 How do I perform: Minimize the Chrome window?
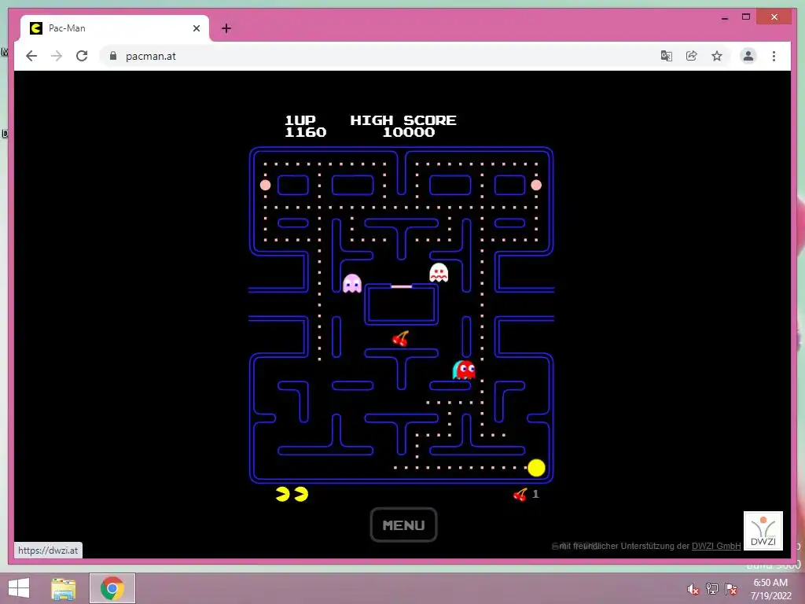click(725, 17)
